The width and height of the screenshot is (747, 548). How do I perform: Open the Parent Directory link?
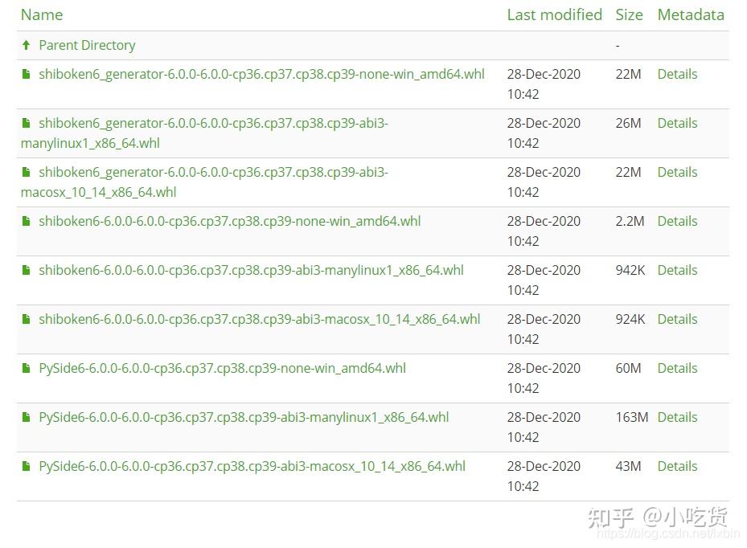point(87,45)
